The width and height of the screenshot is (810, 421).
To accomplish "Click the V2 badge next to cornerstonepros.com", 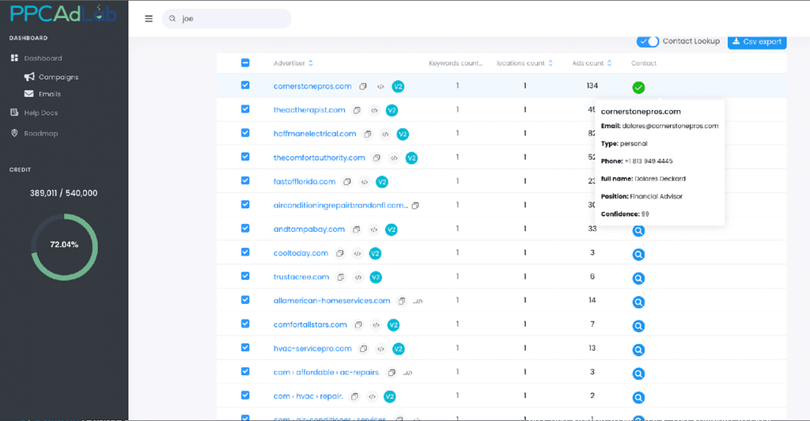I will (399, 86).
